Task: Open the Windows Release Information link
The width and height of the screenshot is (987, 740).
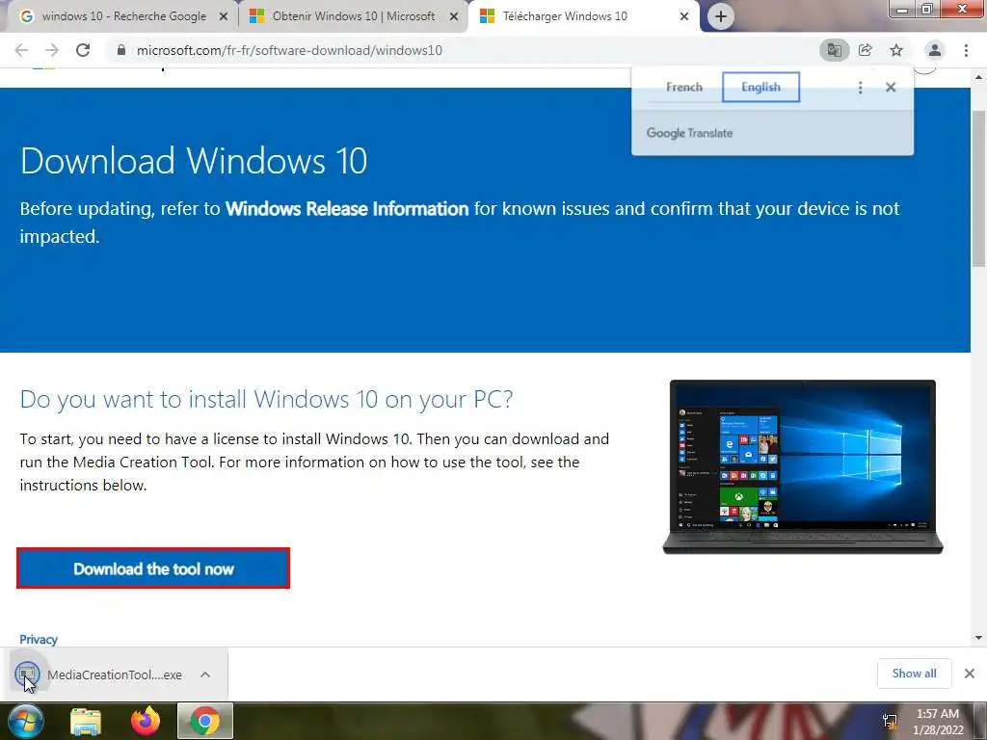Action: (347, 209)
